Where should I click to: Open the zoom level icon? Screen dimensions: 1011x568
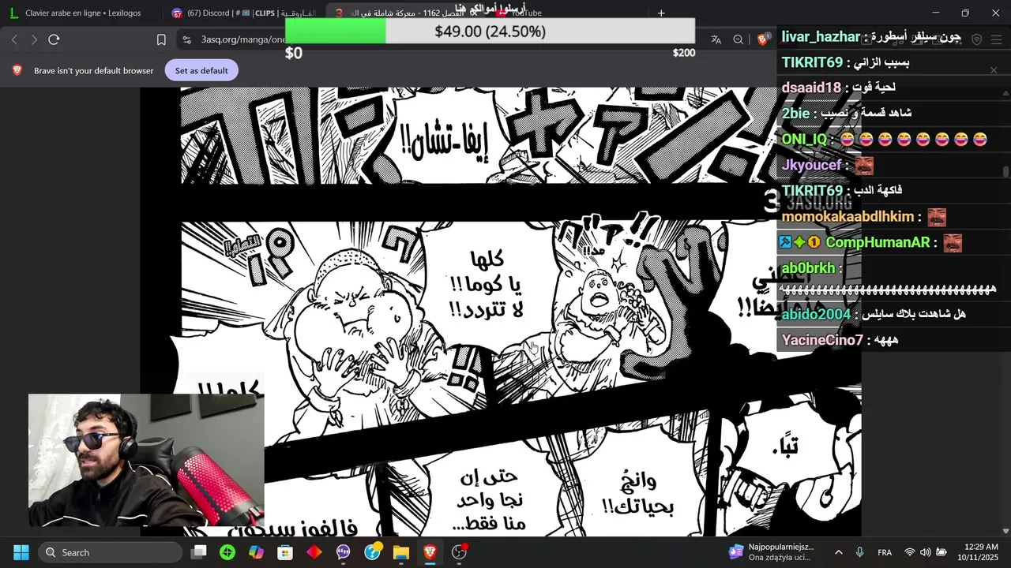pyautogui.click(x=738, y=39)
